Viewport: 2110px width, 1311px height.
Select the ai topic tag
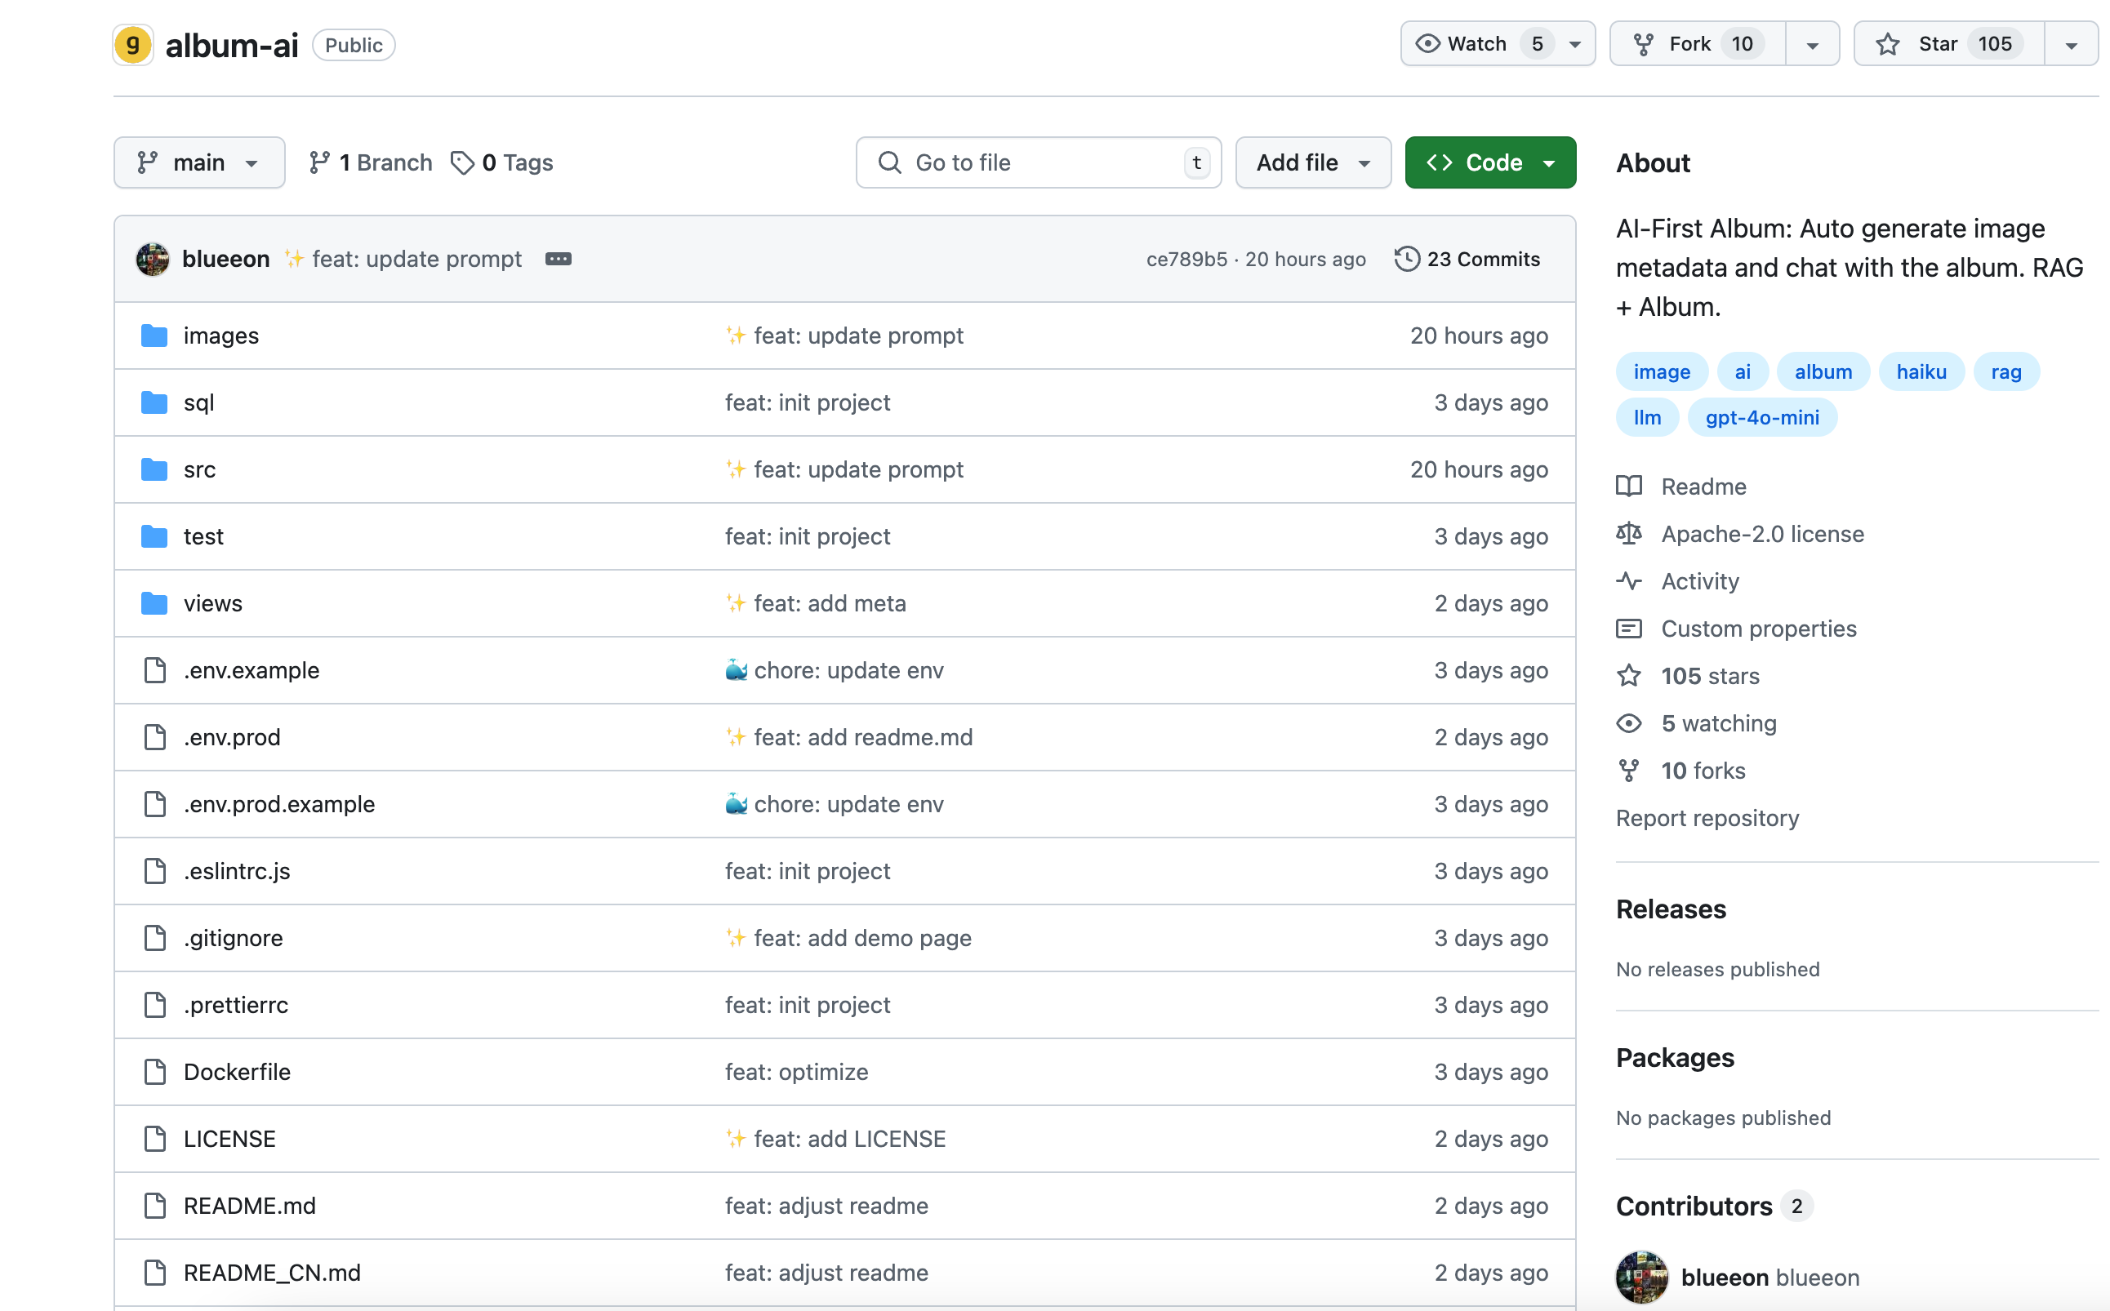[x=1742, y=372]
